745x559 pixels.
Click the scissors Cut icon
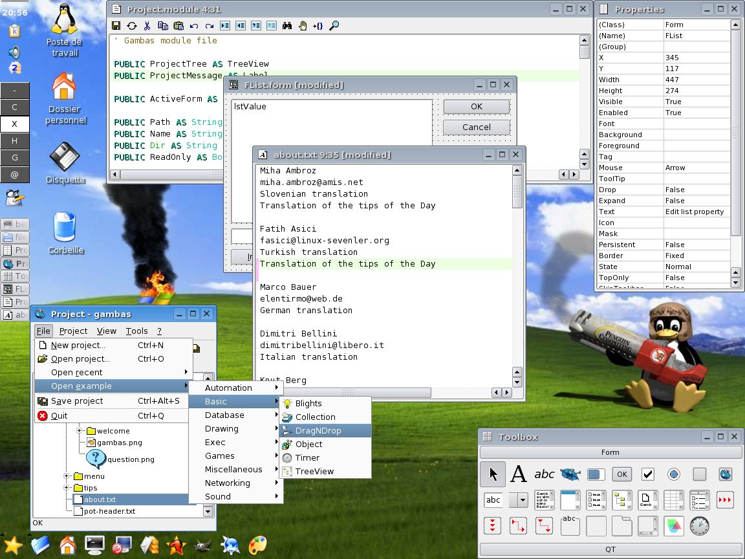(147, 26)
